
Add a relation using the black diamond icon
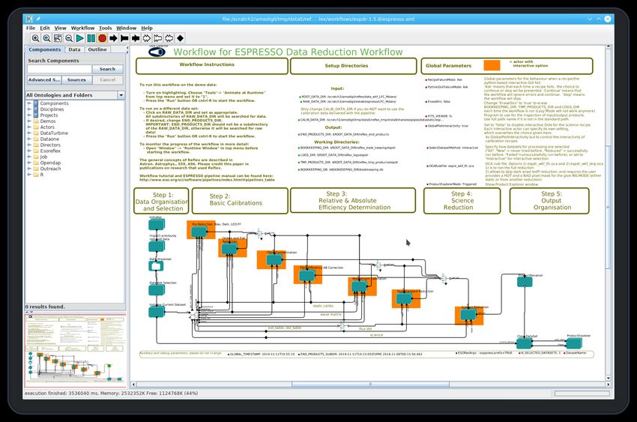pos(180,38)
